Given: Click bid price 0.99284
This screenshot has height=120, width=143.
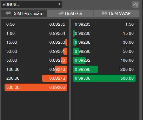Looking at the screenshot, I should [57, 33].
